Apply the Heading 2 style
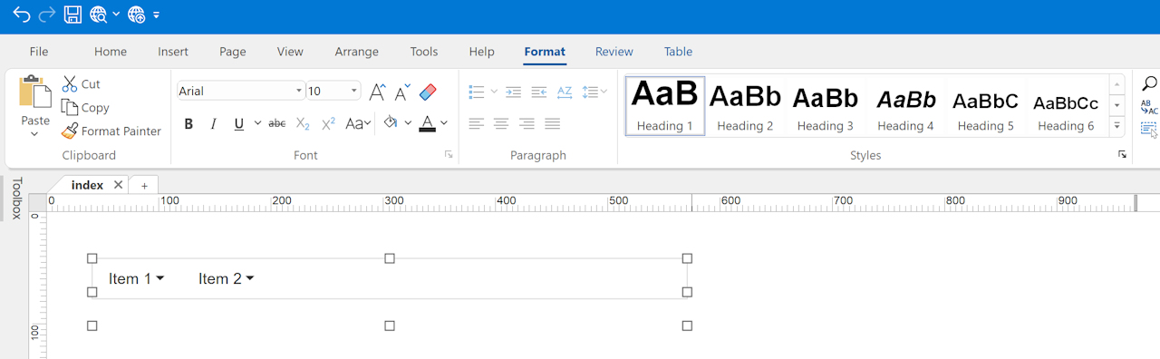This screenshot has height=359, width=1160. [x=745, y=105]
